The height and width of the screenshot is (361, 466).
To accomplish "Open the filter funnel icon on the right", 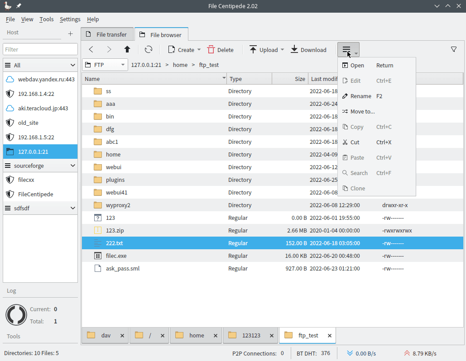I will tap(454, 49).
